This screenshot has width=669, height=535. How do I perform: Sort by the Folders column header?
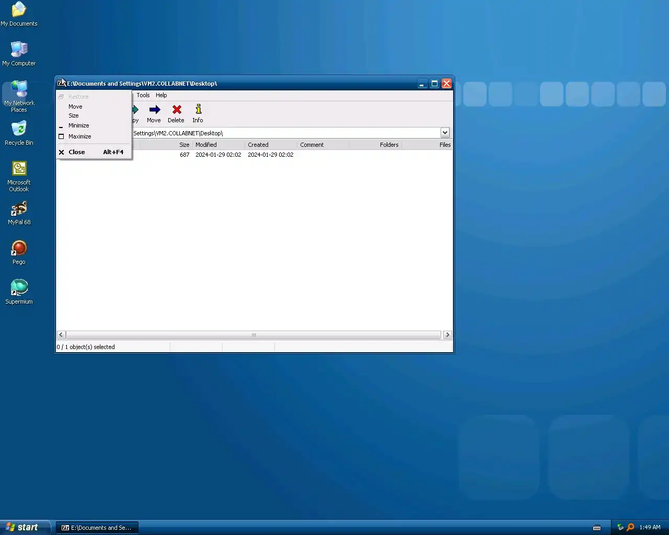coord(375,145)
